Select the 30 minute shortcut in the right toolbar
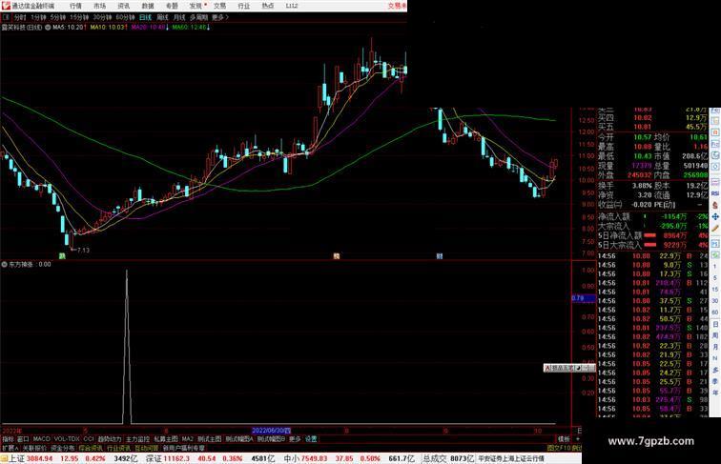Image resolution: width=721 pixels, height=464 pixels. coord(715,301)
